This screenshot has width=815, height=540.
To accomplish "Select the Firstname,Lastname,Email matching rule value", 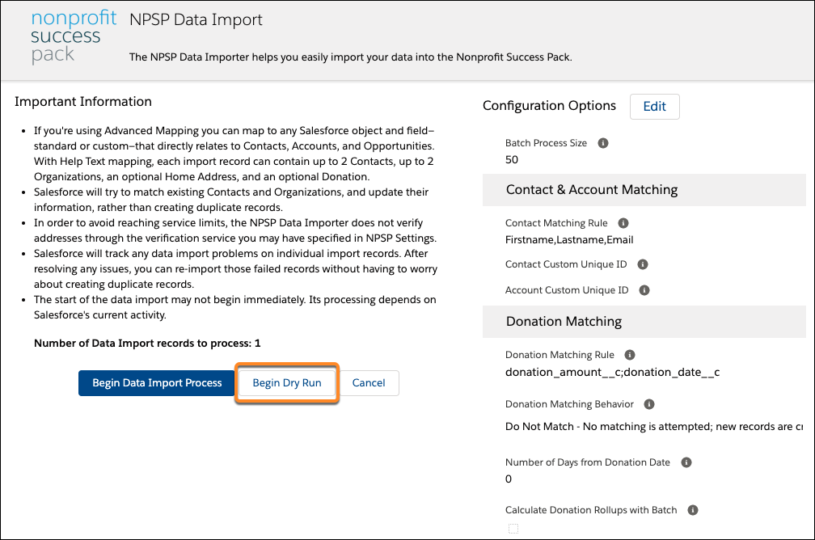I will tap(569, 239).
